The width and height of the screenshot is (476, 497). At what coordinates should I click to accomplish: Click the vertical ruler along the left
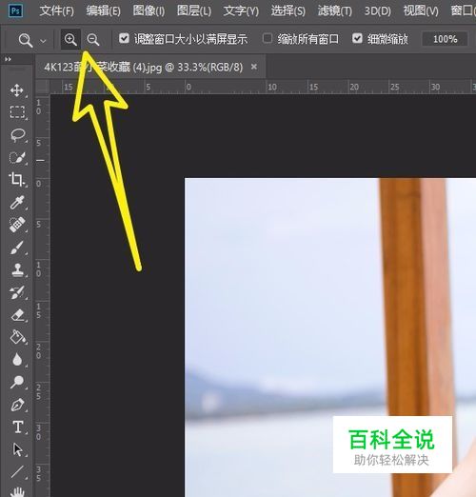[42, 295]
